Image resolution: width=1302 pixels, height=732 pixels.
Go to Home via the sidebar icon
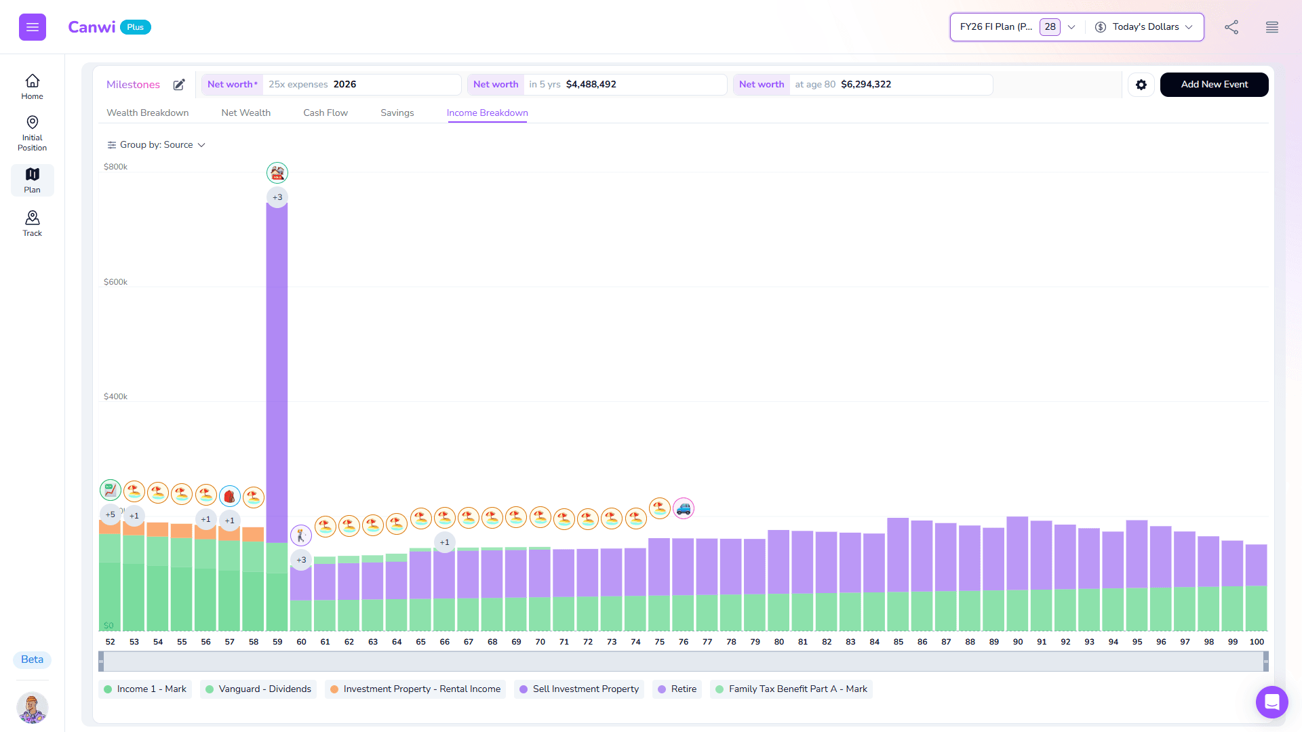click(x=32, y=86)
